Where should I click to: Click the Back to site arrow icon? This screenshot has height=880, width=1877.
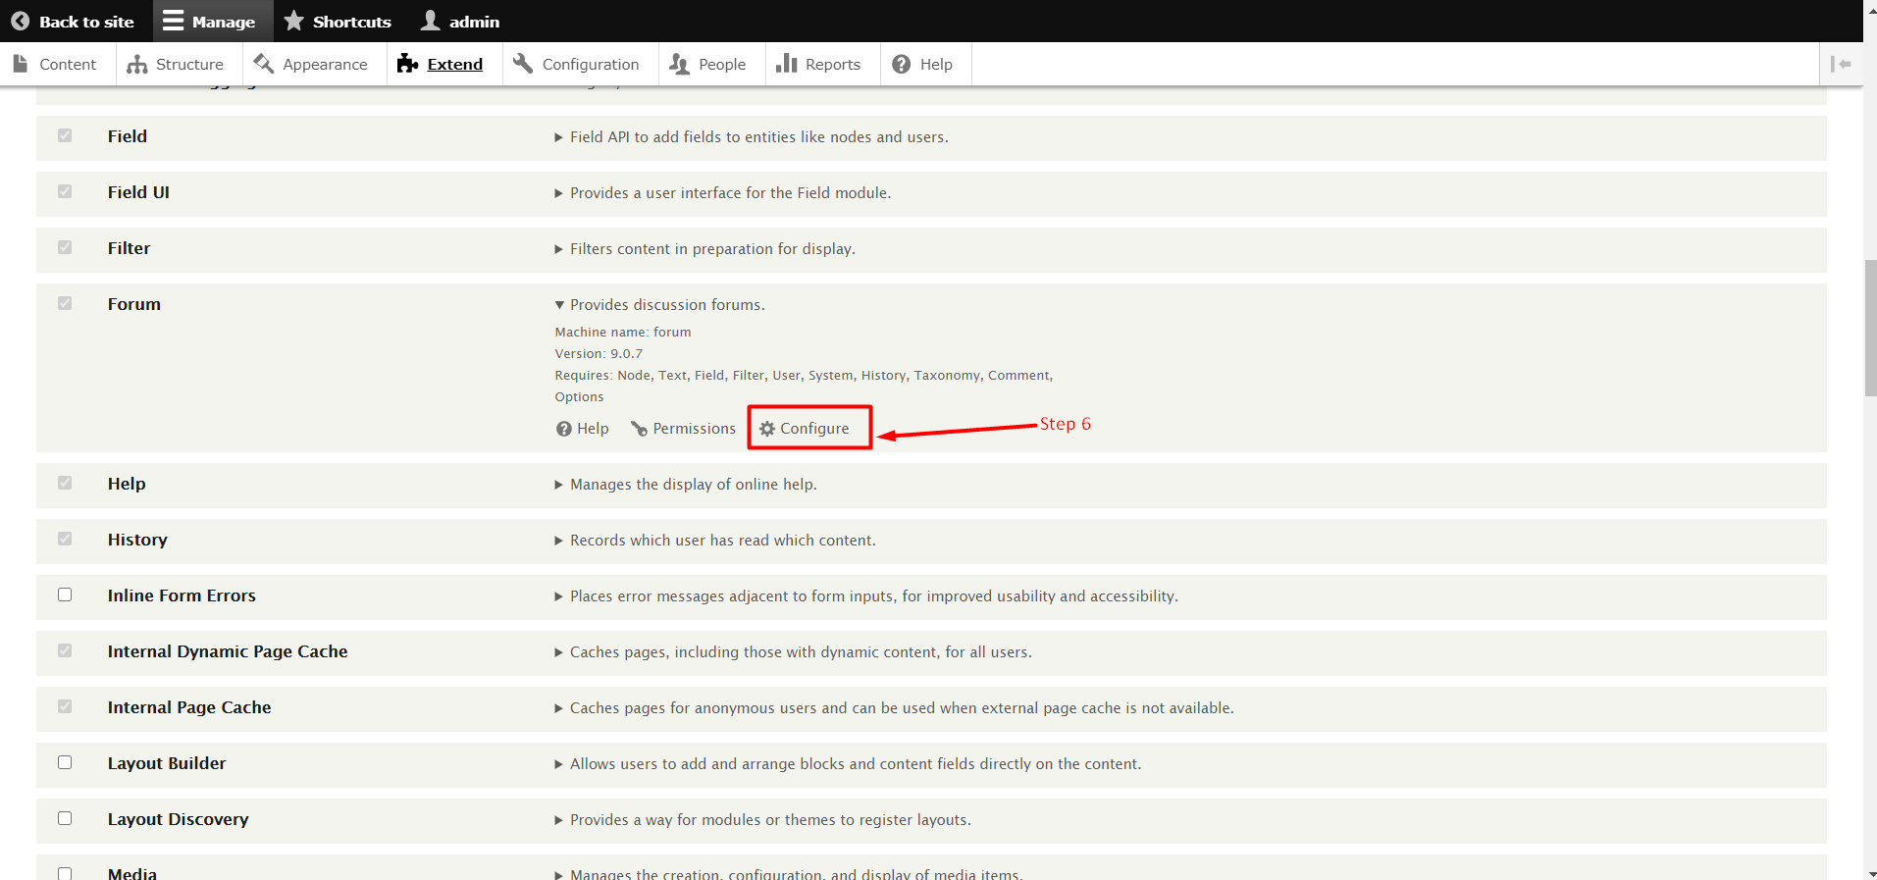click(x=20, y=21)
